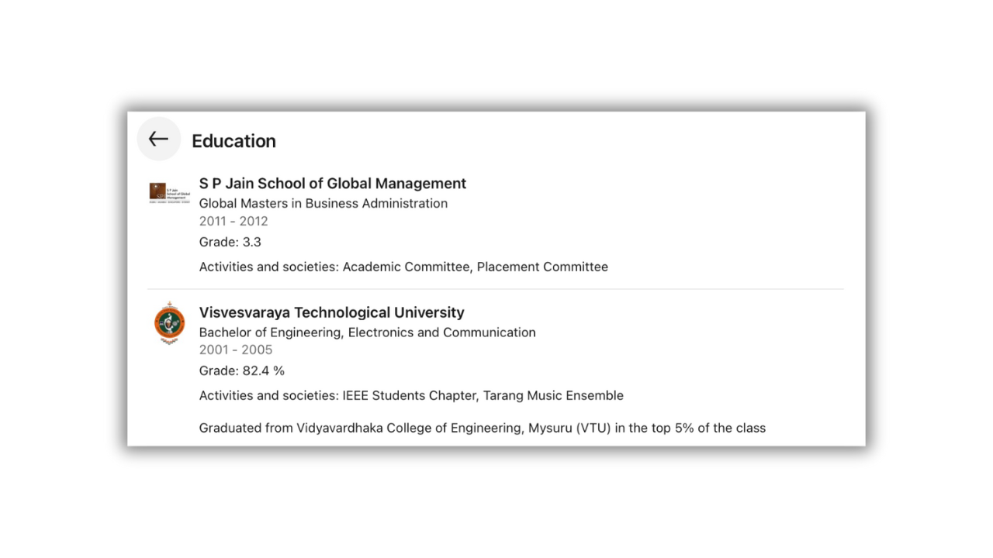The height and width of the screenshot is (558, 993).
Task: Click Global Masters in Business Administration text
Action: click(323, 203)
